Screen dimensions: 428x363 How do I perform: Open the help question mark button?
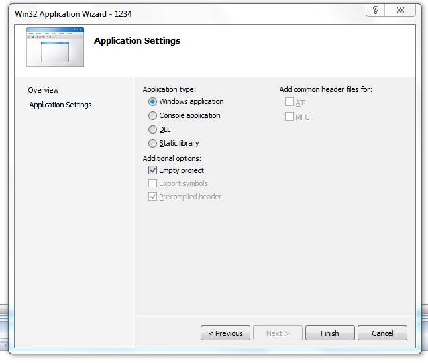coord(375,10)
